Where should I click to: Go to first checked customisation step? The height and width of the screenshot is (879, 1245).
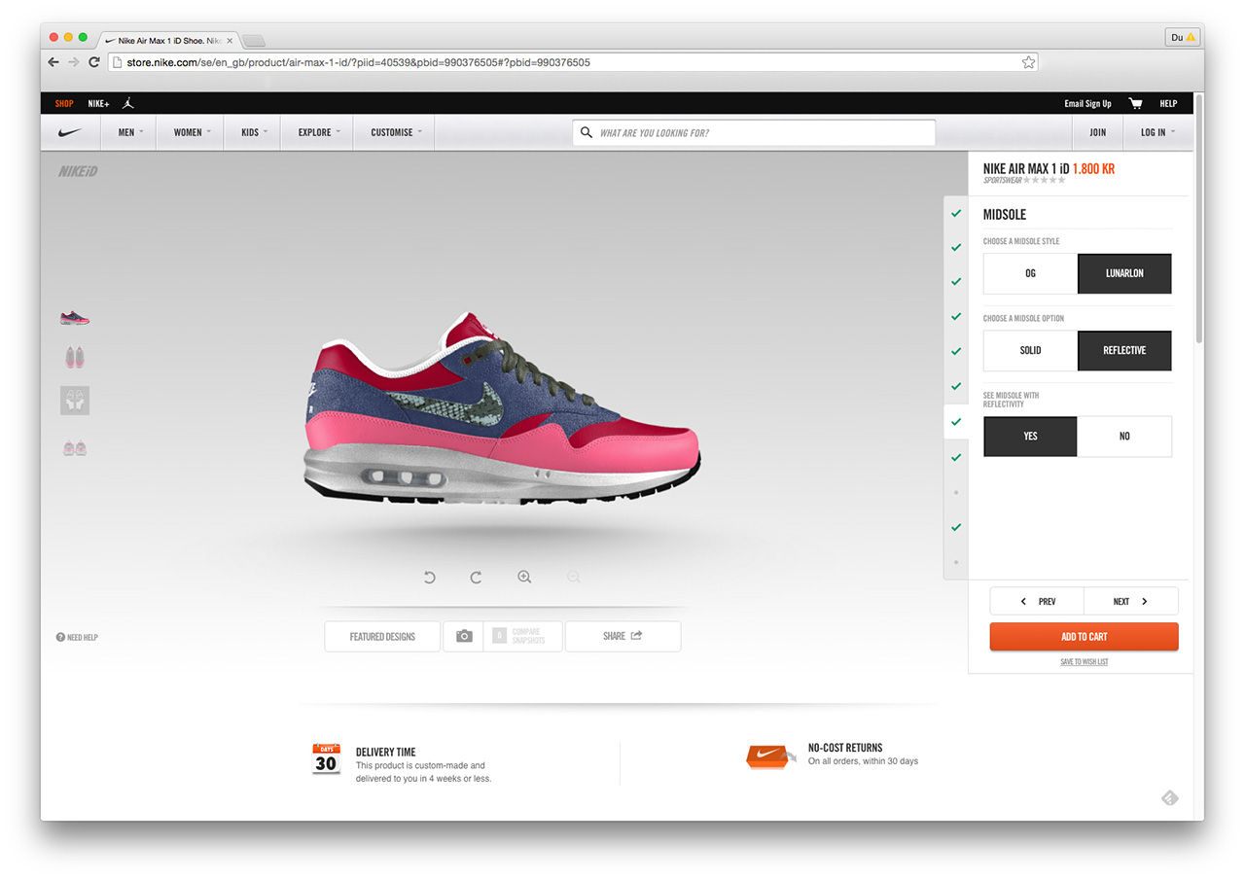956,213
